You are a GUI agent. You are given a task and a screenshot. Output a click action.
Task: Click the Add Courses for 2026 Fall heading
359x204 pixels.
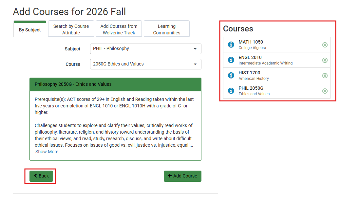coord(69,12)
